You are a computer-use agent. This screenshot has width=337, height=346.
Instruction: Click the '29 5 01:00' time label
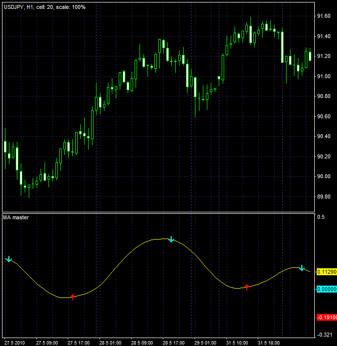(x=205, y=343)
